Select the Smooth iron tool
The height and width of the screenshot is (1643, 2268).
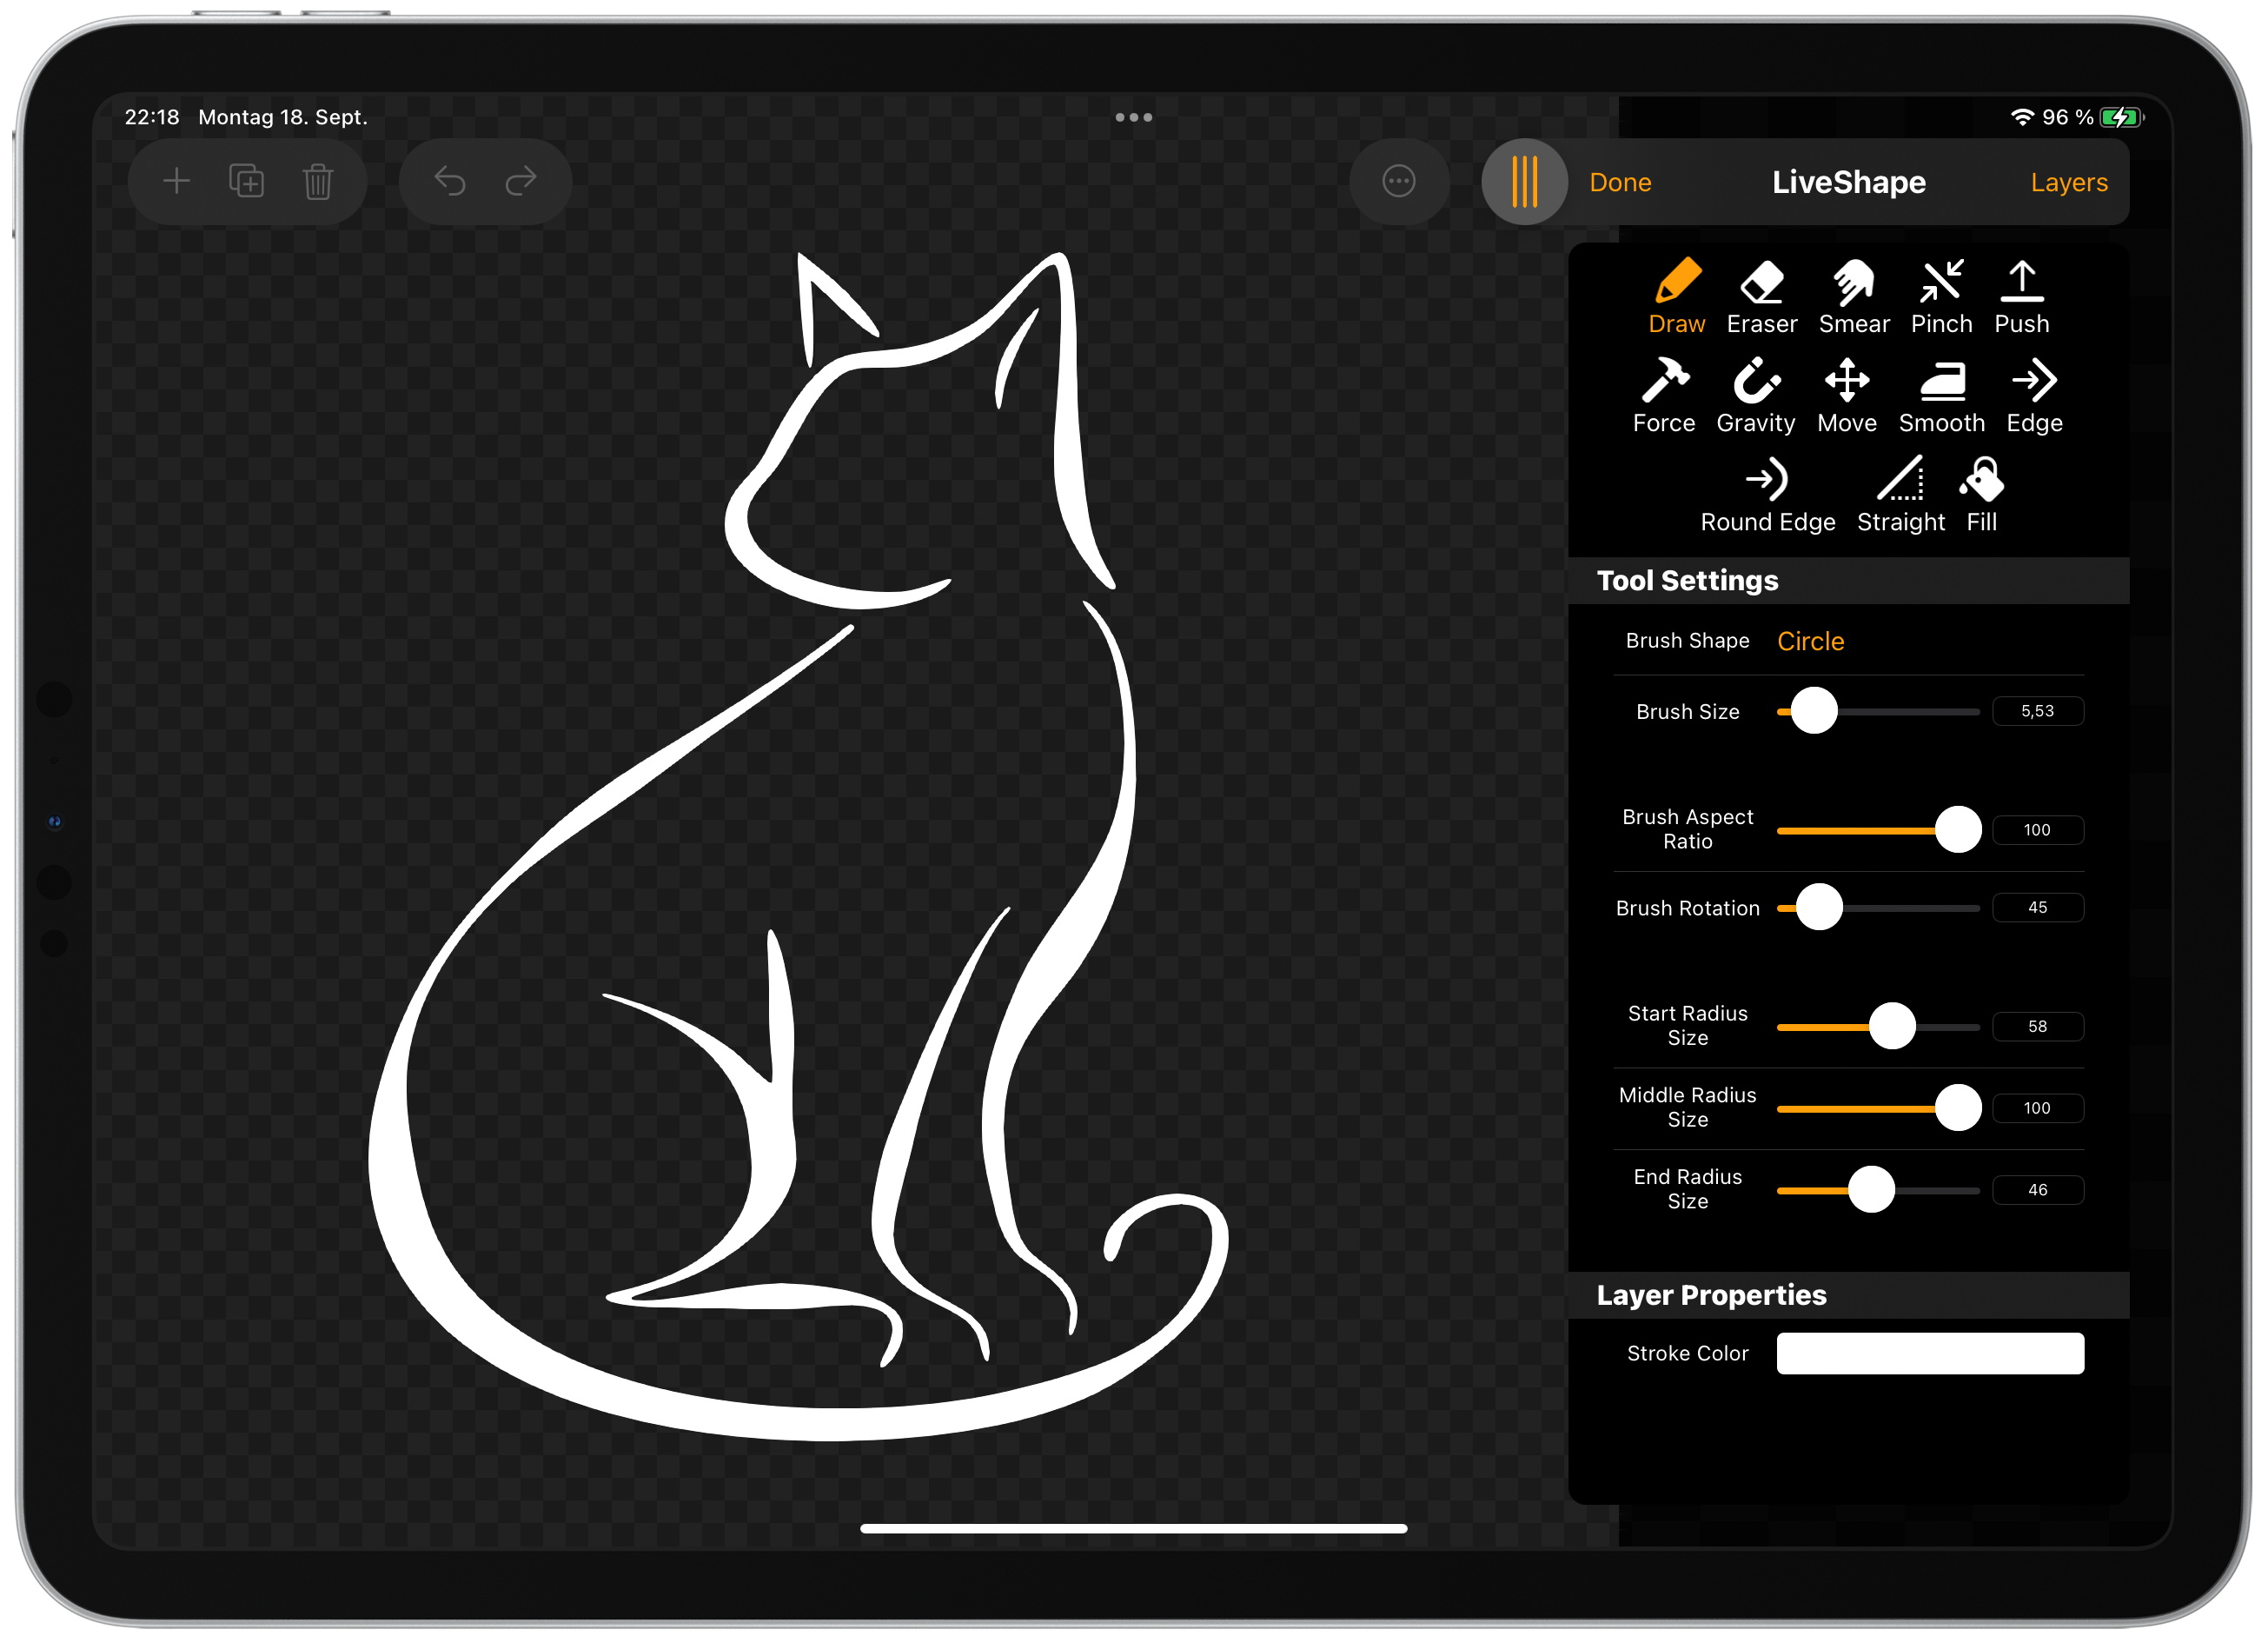[x=1941, y=396]
